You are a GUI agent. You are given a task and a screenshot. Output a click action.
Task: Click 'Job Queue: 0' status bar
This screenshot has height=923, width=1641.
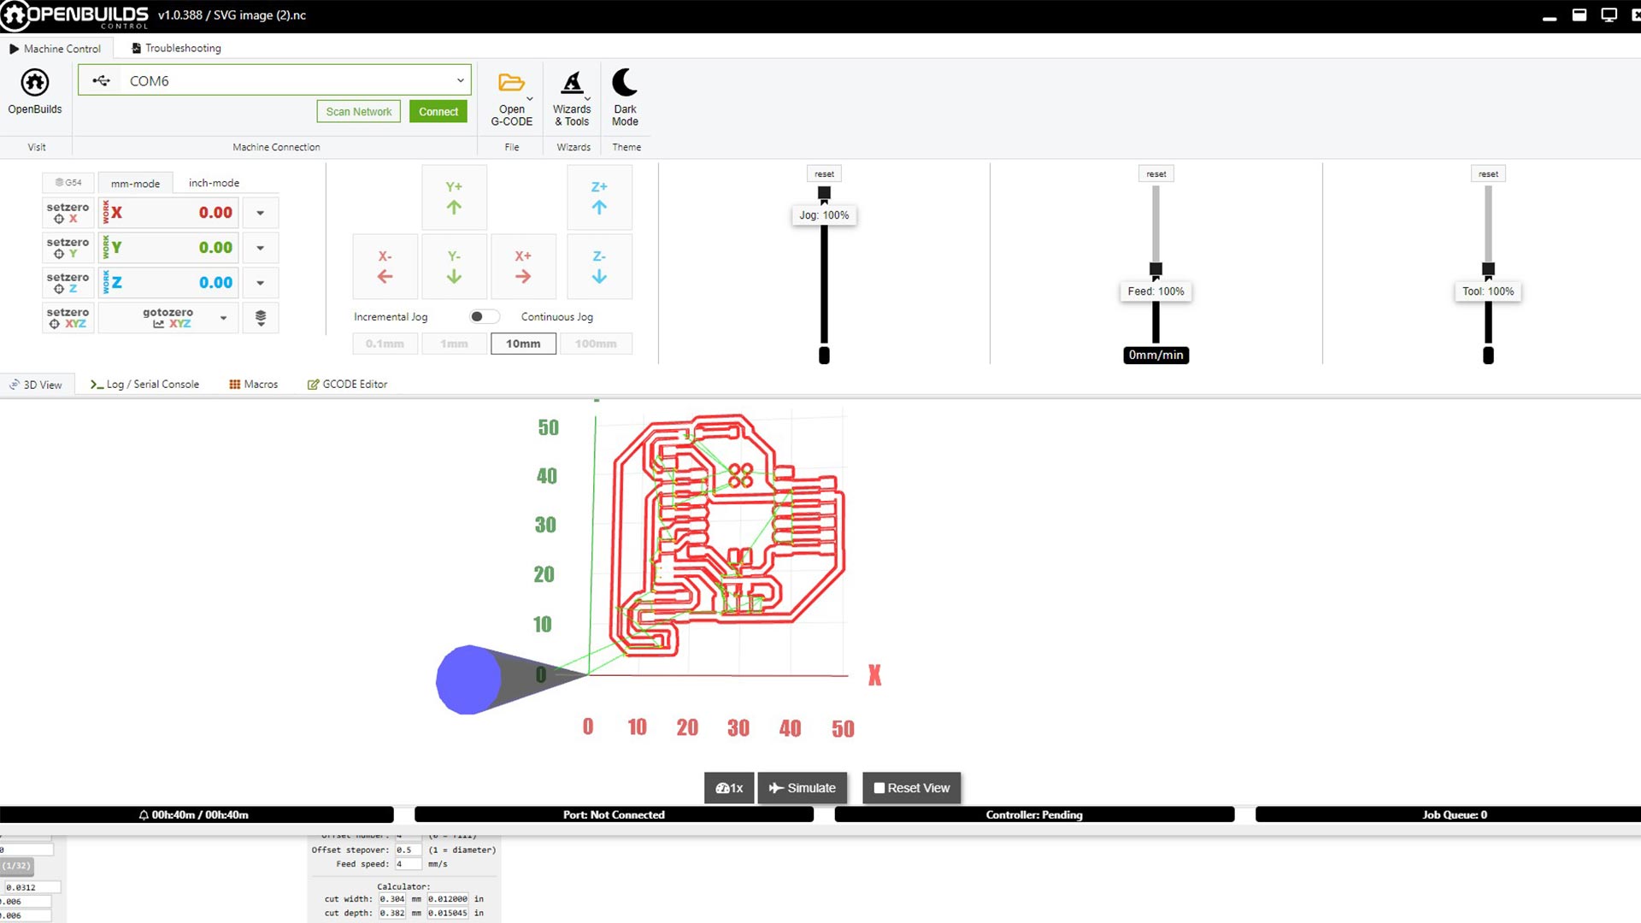click(x=1455, y=814)
